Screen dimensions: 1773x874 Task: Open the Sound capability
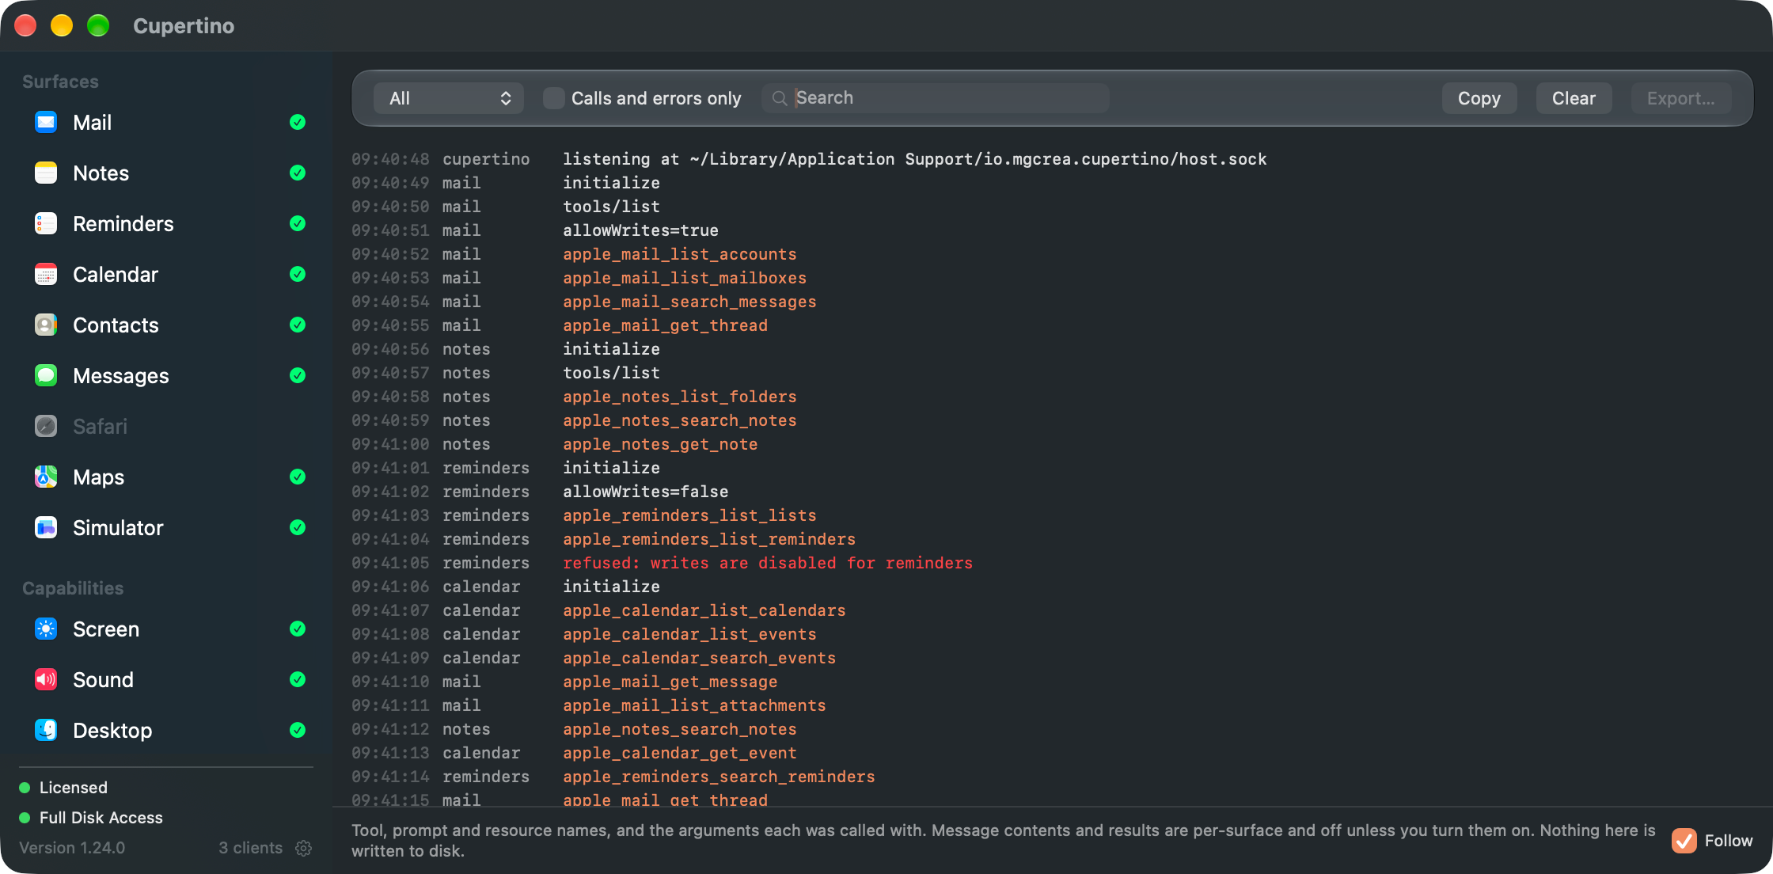[x=166, y=679]
